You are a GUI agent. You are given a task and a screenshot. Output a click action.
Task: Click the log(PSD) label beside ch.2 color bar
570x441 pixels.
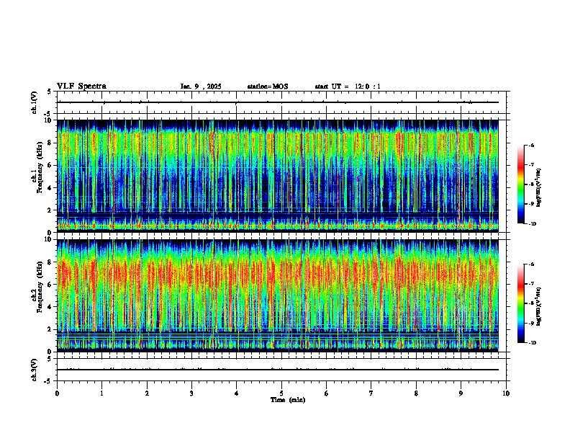540,307
